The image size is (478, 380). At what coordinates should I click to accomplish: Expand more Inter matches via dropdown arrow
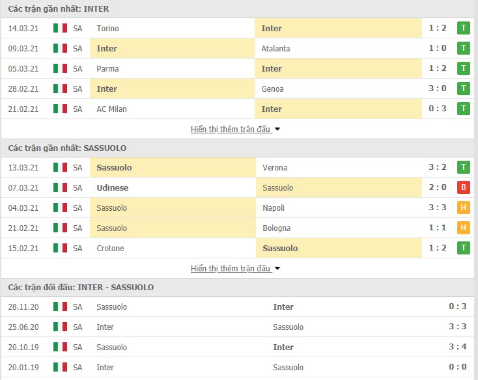(x=277, y=129)
